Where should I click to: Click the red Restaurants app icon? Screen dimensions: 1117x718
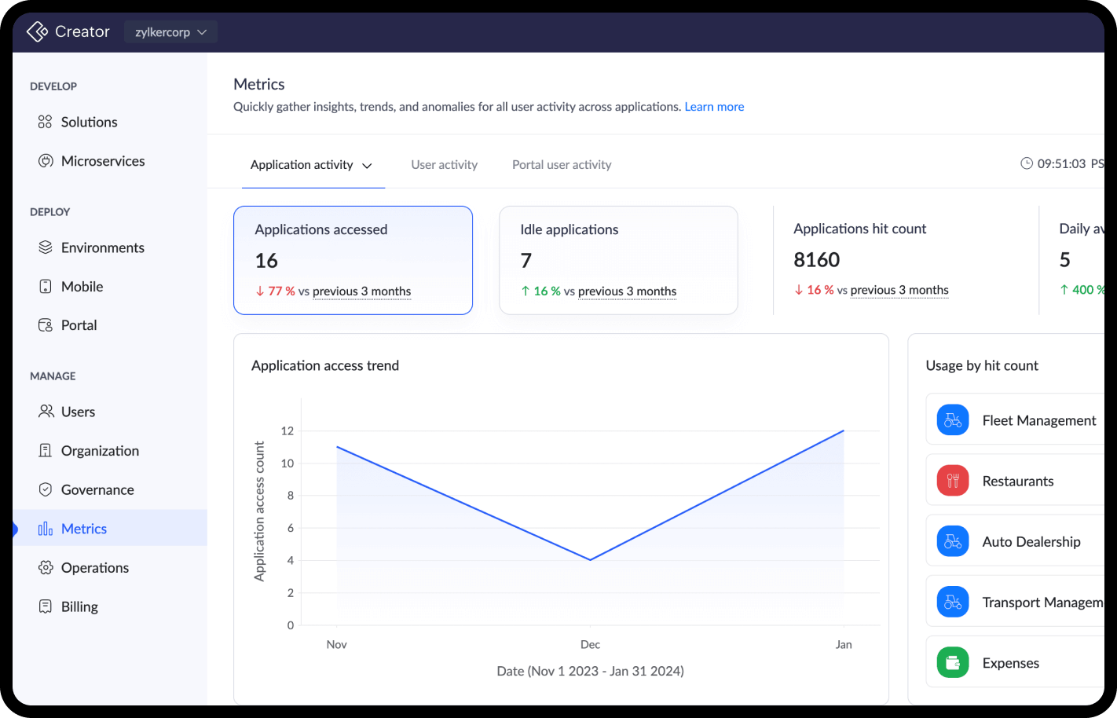click(x=952, y=481)
